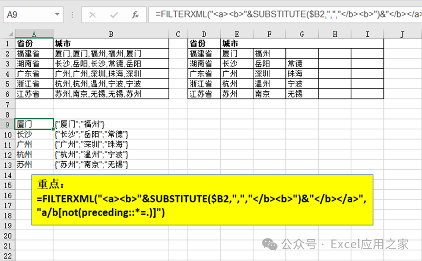Click cell G6 无锡

pos(302,94)
